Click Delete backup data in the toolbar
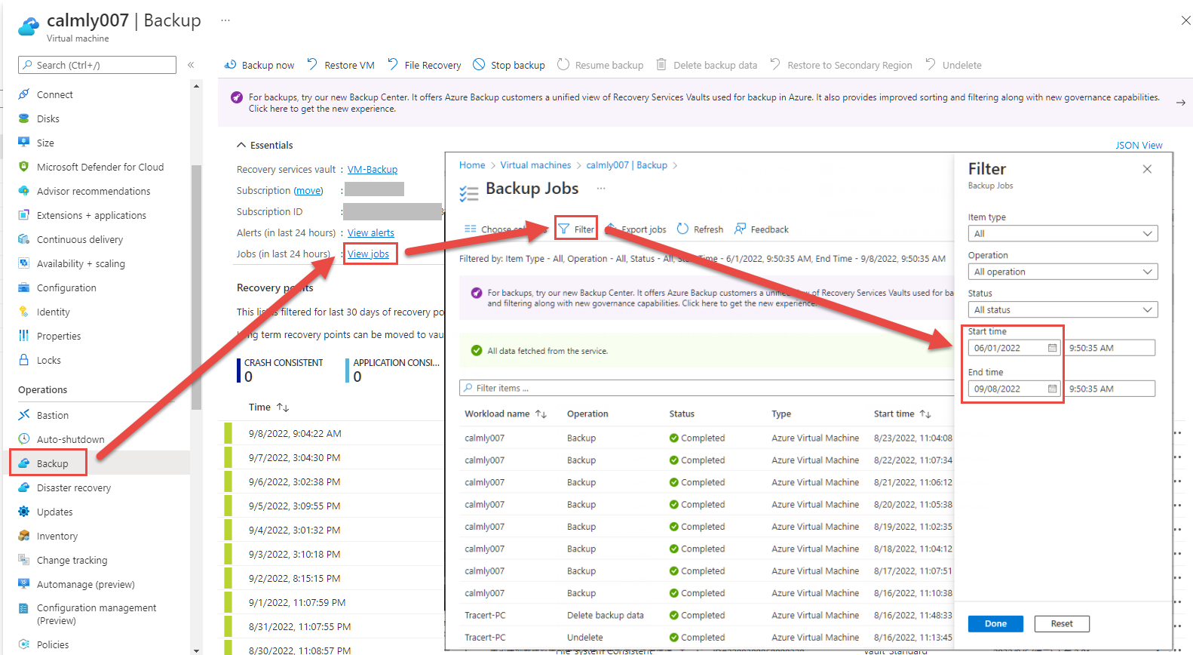The width and height of the screenshot is (1193, 655). pyautogui.click(x=707, y=65)
